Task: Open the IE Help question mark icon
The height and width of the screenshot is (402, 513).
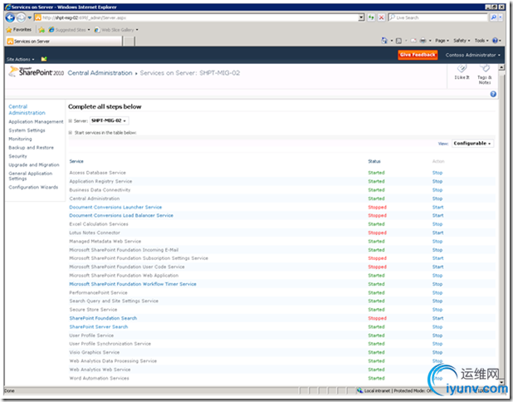Action: (x=495, y=40)
